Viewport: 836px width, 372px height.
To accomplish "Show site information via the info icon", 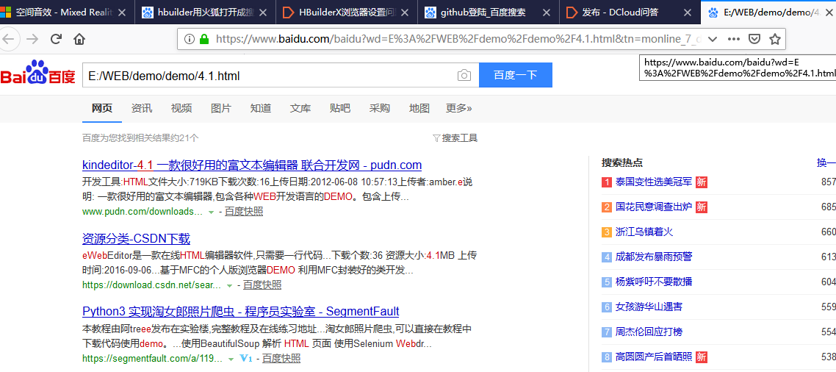I will coord(190,39).
